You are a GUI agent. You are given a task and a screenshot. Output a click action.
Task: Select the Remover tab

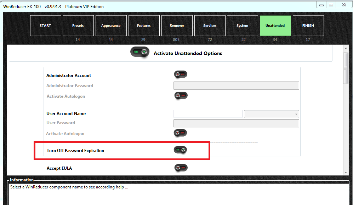click(177, 25)
